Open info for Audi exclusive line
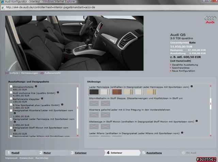 tap(58, 92)
